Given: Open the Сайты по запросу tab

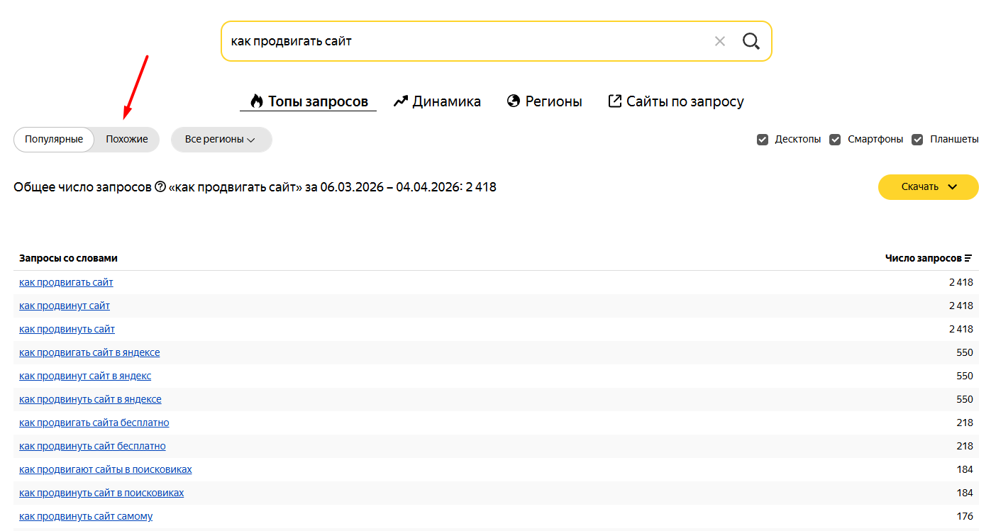Looking at the screenshot, I should (684, 101).
